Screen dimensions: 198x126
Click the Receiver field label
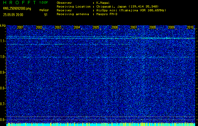tap(64, 10)
